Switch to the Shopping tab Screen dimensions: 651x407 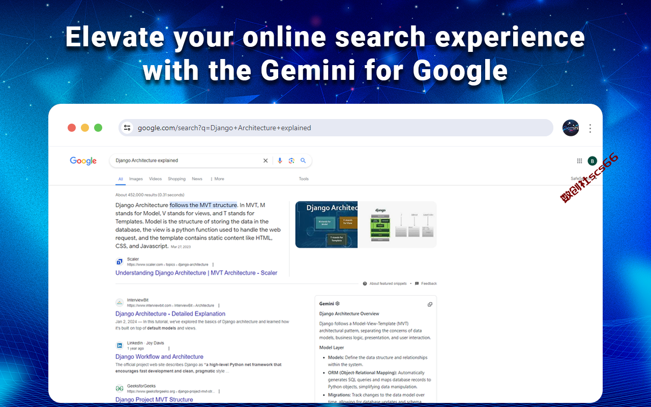177,179
